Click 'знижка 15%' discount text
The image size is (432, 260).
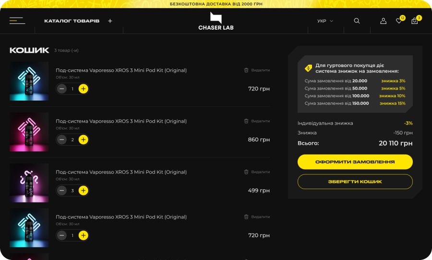[393, 103]
